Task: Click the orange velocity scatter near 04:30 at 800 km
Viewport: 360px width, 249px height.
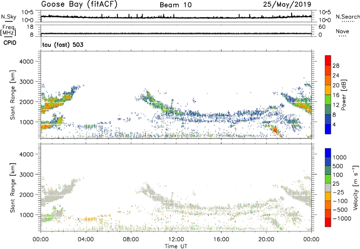Action: (x=91, y=219)
